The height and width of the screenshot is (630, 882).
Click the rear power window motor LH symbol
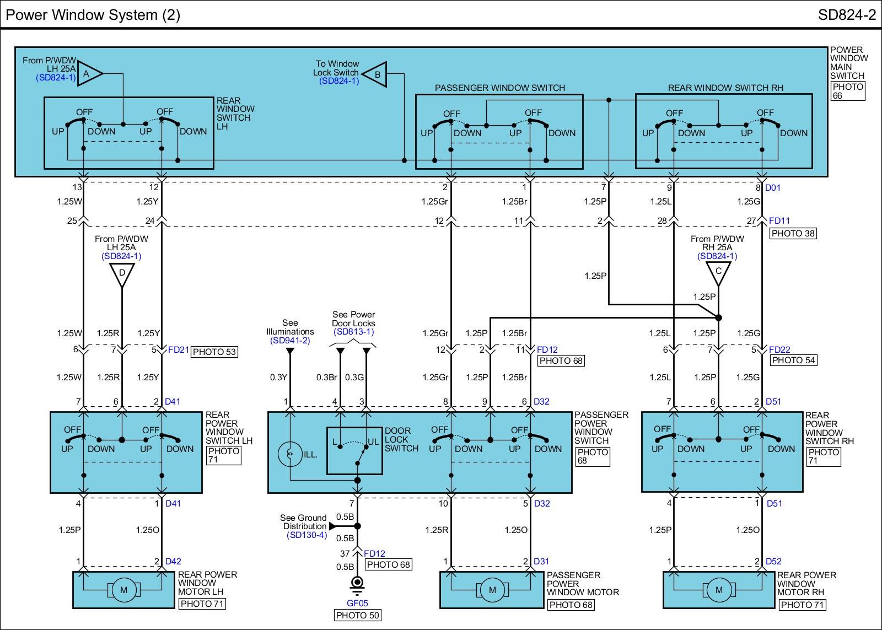pos(123,590)
